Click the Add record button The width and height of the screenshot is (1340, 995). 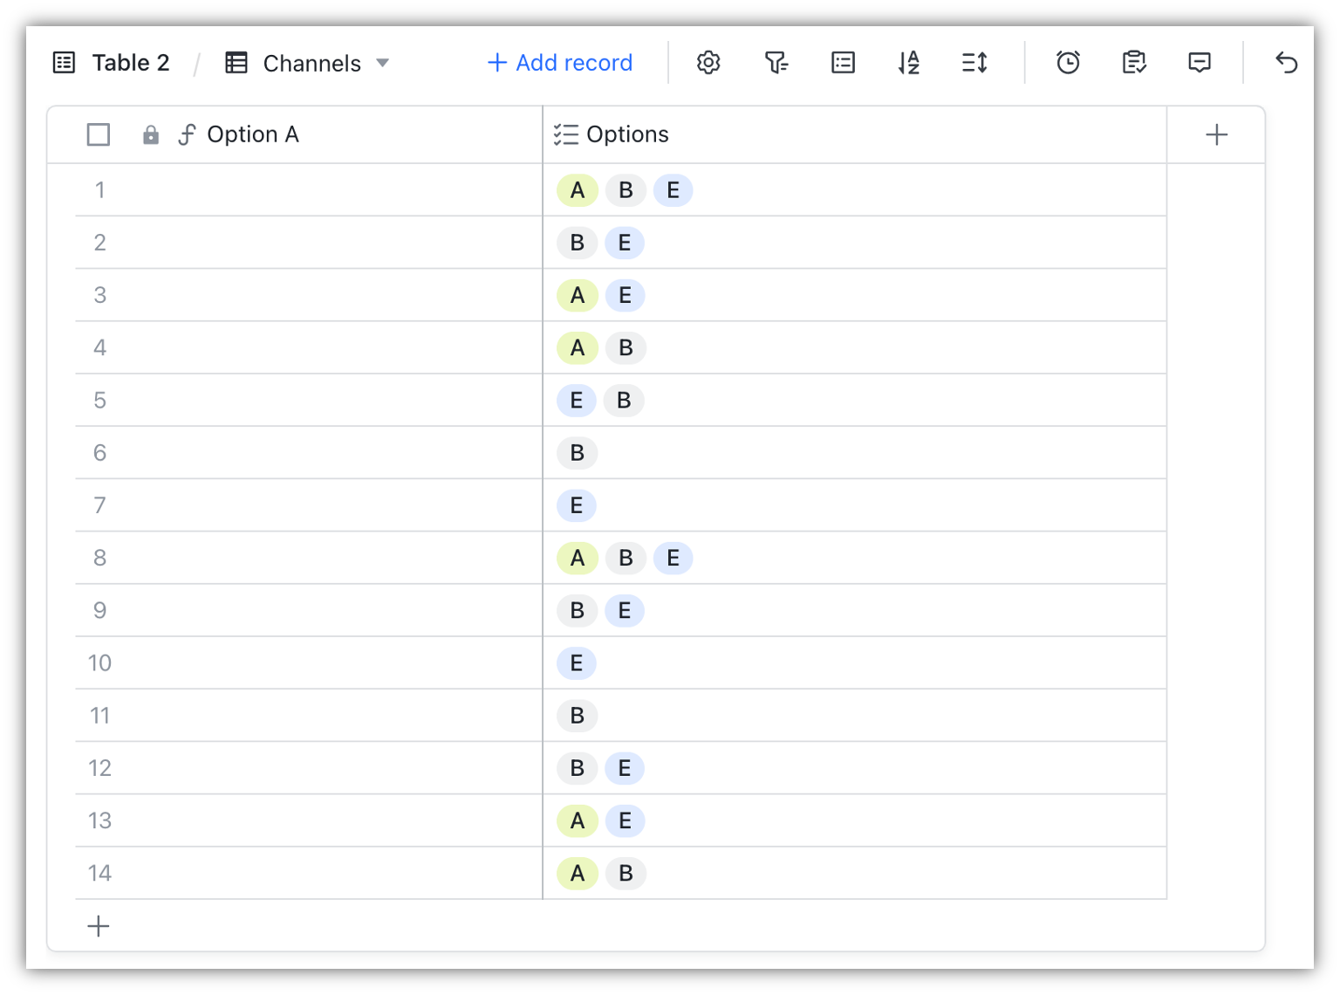tap(560, 63)
